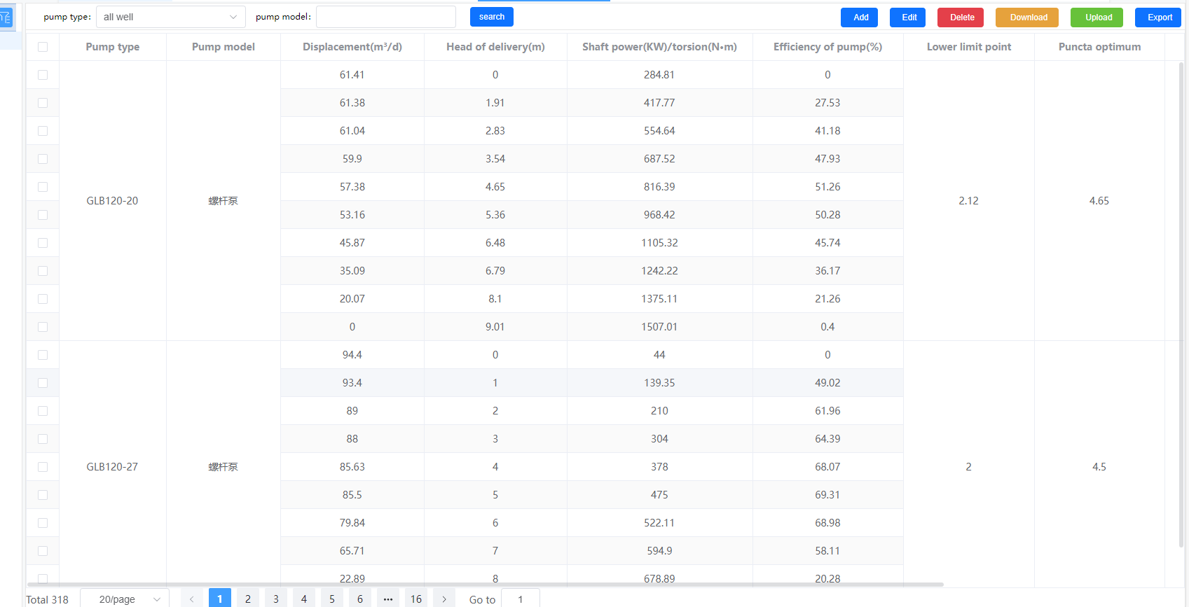Screen dimensions: 1189x607
Task: Check the row with displacement 61.41
Action: [43, 75]
